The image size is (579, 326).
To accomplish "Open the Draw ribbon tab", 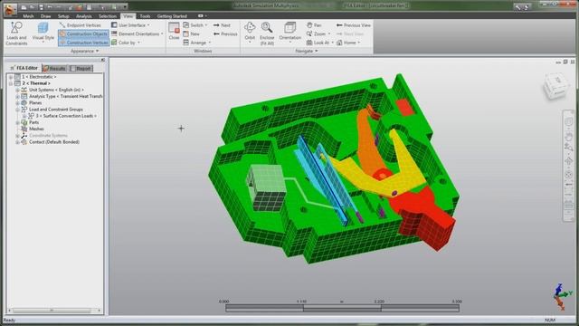I will [46, 16].
